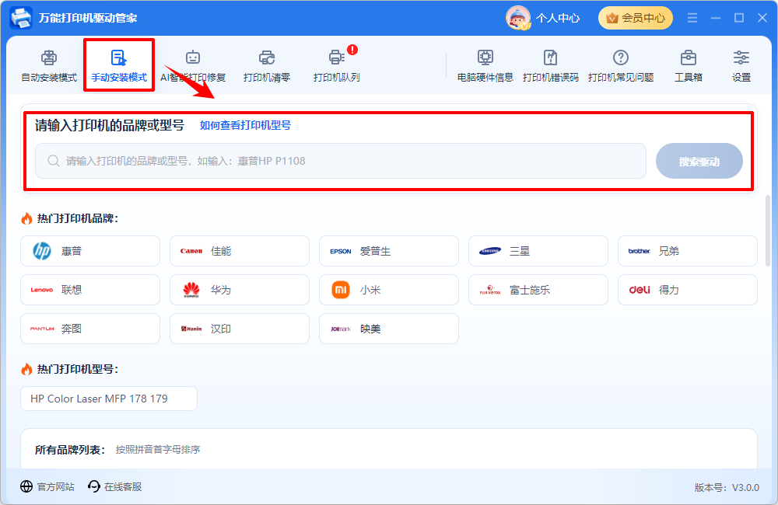778x505 pixels.
Task: Switch to 手动安装模式 tab
Action: (119, 65)
